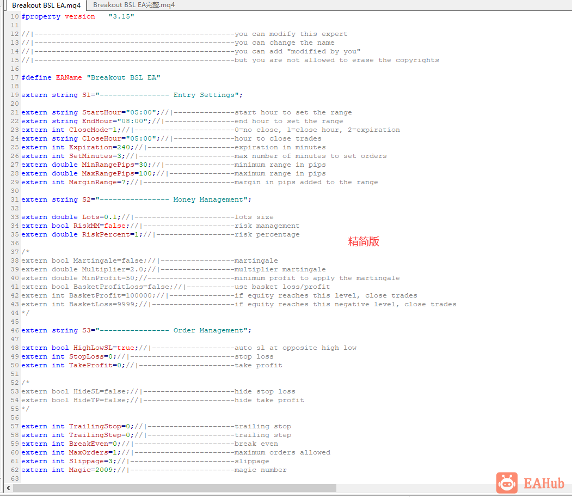Click the 'you can add "modified by you"' comment

click(298, 51)
